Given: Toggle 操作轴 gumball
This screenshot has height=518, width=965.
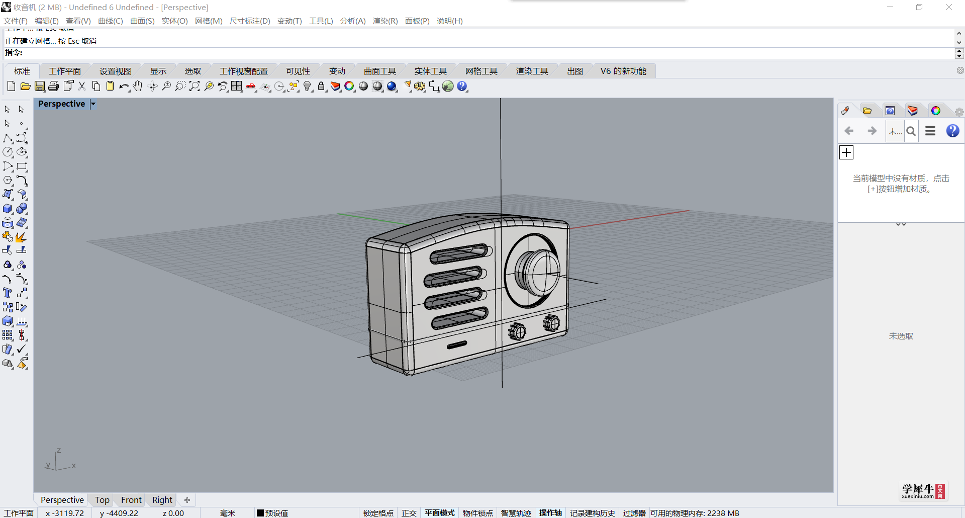Looking at the screenshot, I should 551,513.
